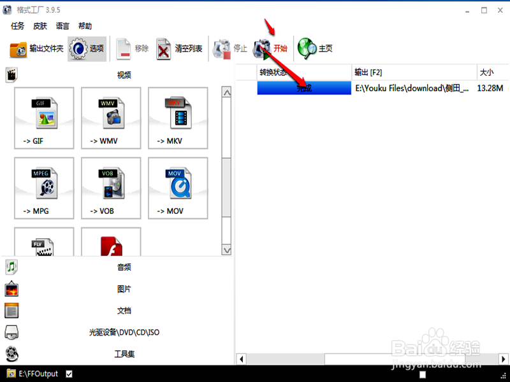The image size is (510, 382).
Task: Open the 任务 menu
Action: (18, 25)
